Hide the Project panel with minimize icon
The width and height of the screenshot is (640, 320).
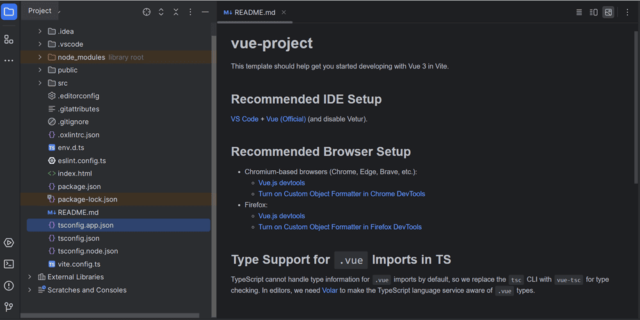pos(205,12)
